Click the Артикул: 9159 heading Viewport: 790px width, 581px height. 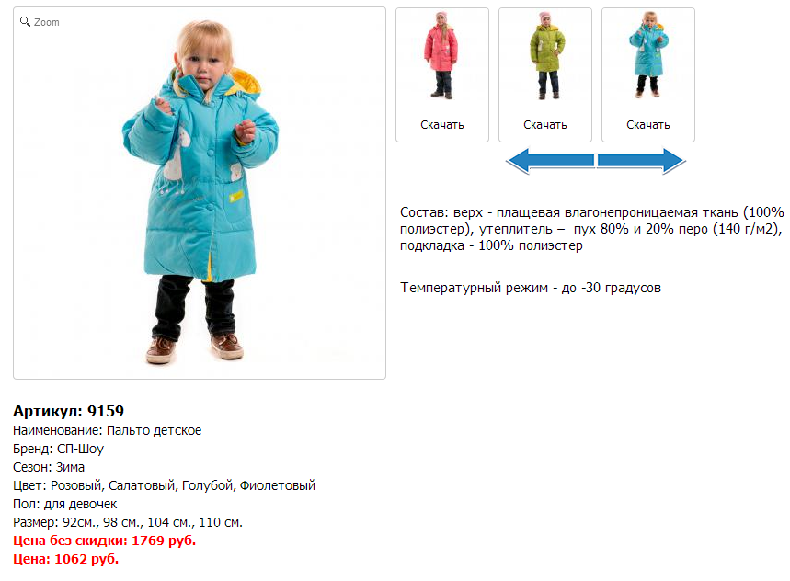pos(69,411)
